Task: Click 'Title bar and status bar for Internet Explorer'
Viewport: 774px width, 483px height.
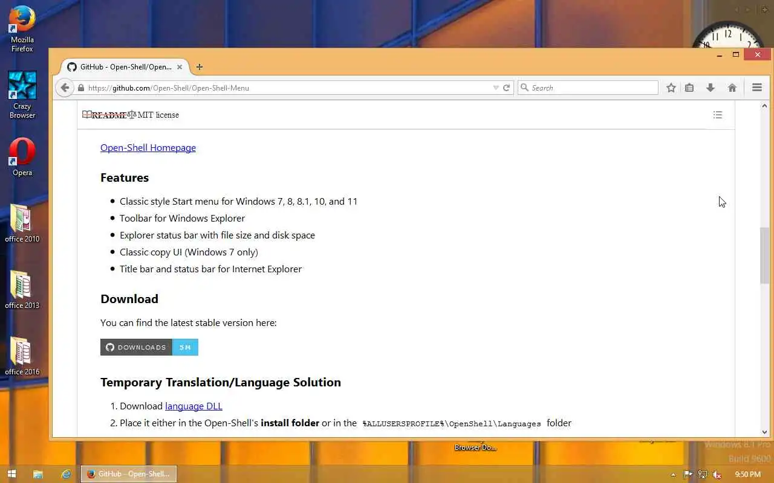Action: point(210,269)
